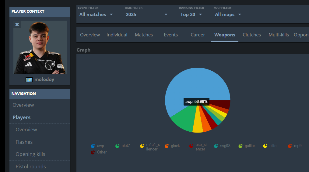Toggle the galilar legend pie icon

point(241,146)
